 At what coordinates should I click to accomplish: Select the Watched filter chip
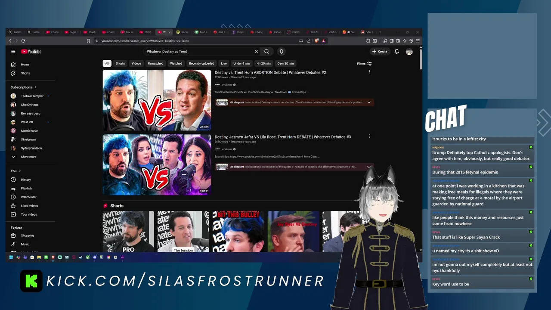[176, 63]
